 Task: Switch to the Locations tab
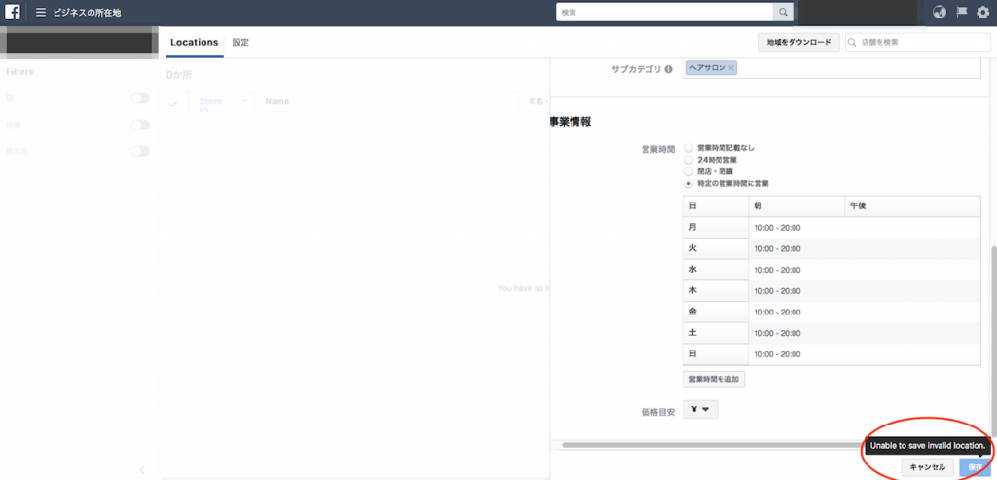point(195,43)
